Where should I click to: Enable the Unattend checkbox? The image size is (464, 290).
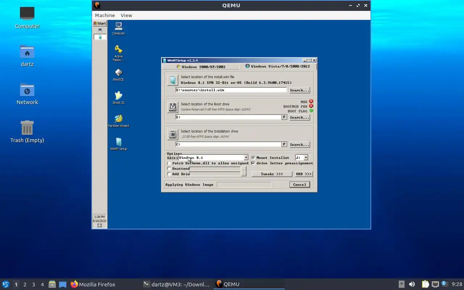(169, 169)
